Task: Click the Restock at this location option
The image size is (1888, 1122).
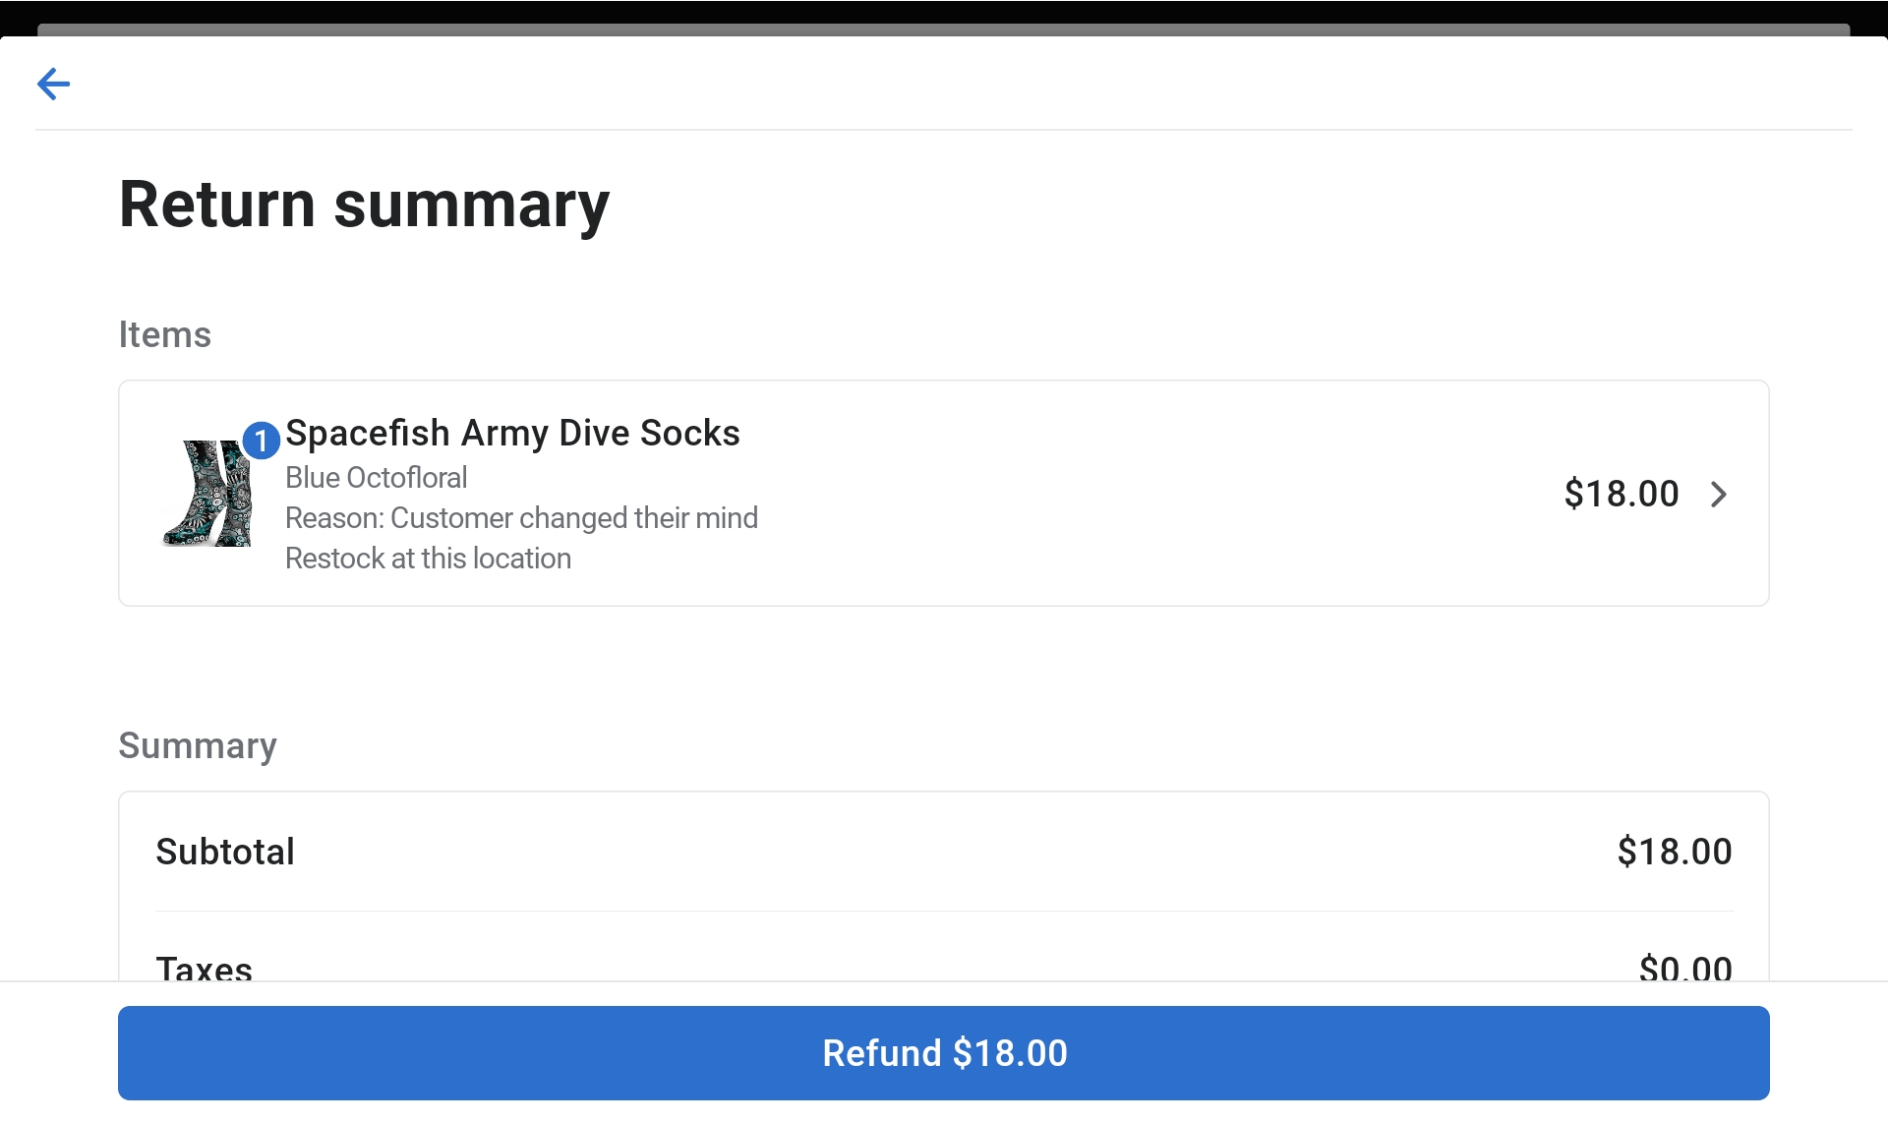Action: (x=428, y=559)
